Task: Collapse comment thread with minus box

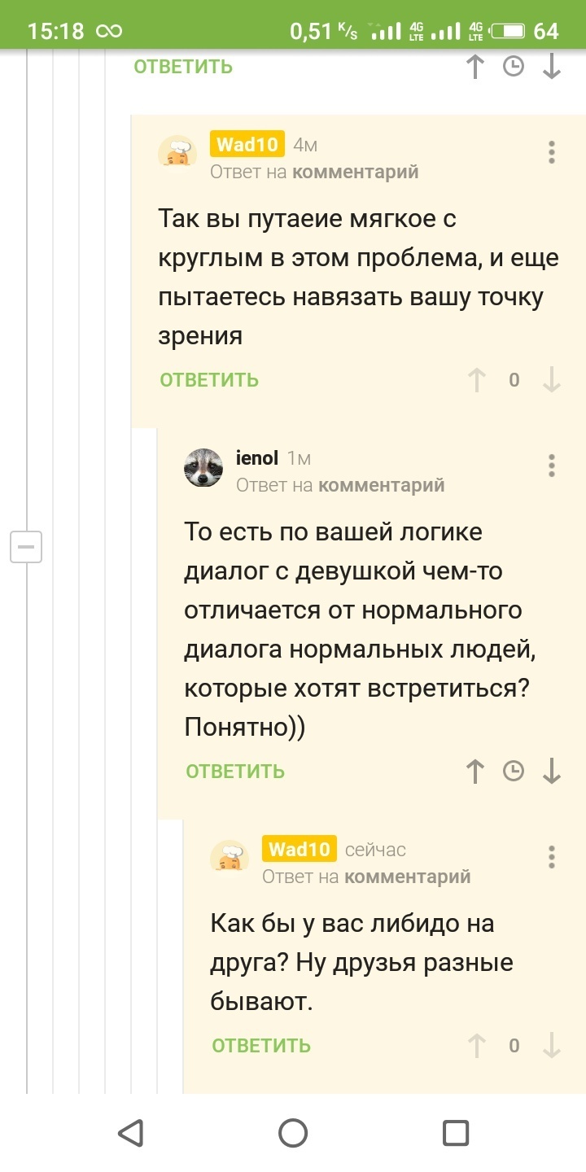Action: coord(26,546)
